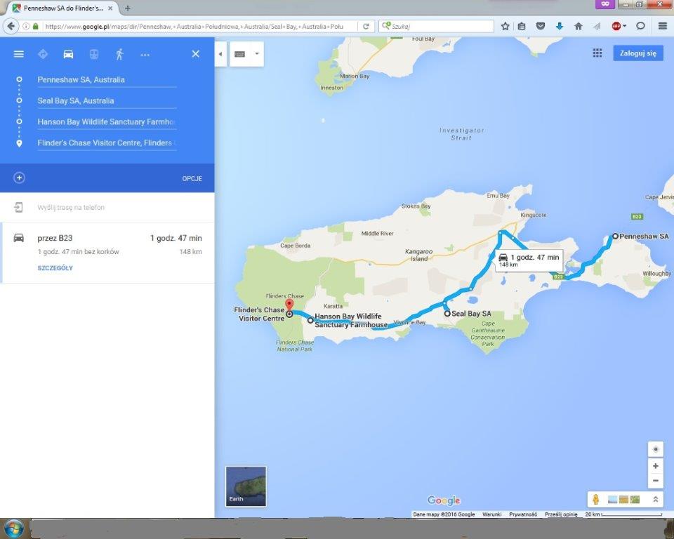Click the Zaloguj się sign-in button
Screen dimensions: 674x539
point(638,53)
